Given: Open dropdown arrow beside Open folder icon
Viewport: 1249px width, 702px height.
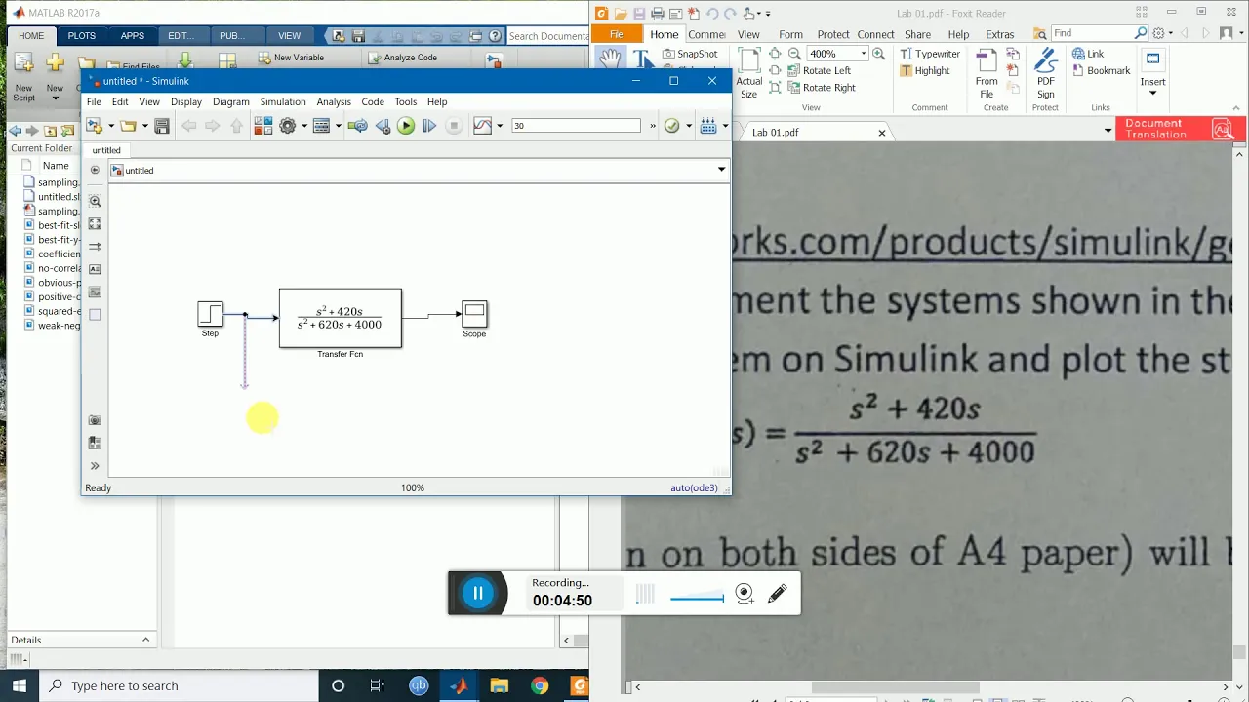Looking at the screenshot, I should coord(144,126).
